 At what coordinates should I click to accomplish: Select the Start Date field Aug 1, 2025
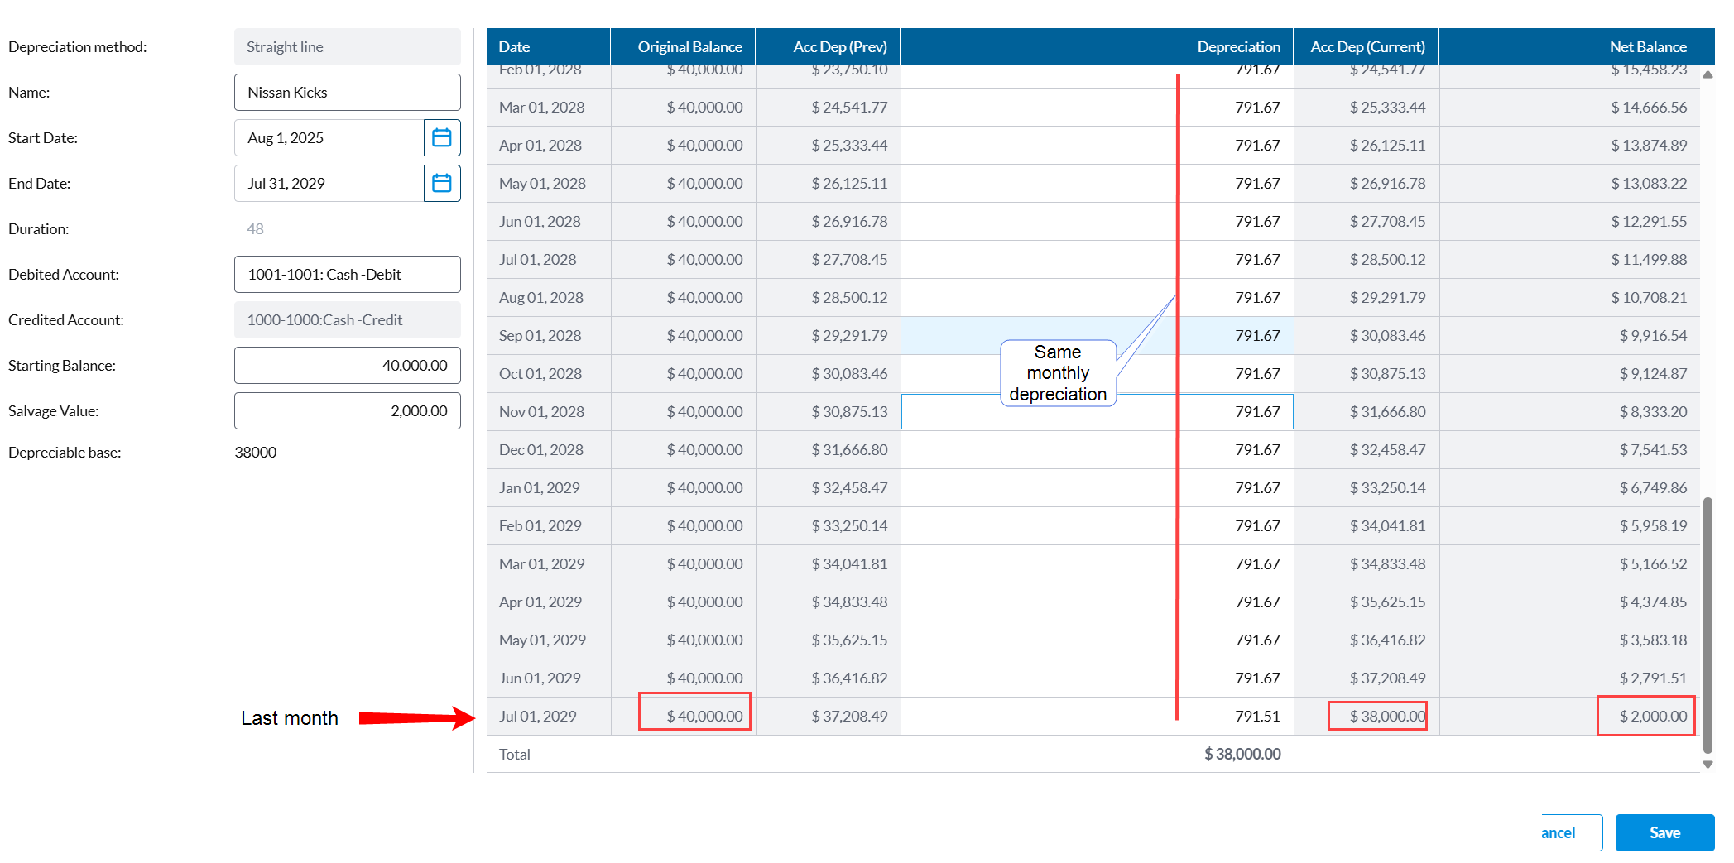(329, 137)
